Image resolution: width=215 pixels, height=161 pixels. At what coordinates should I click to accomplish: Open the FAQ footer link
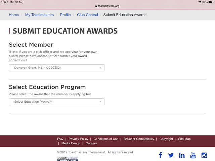point(60,139)
